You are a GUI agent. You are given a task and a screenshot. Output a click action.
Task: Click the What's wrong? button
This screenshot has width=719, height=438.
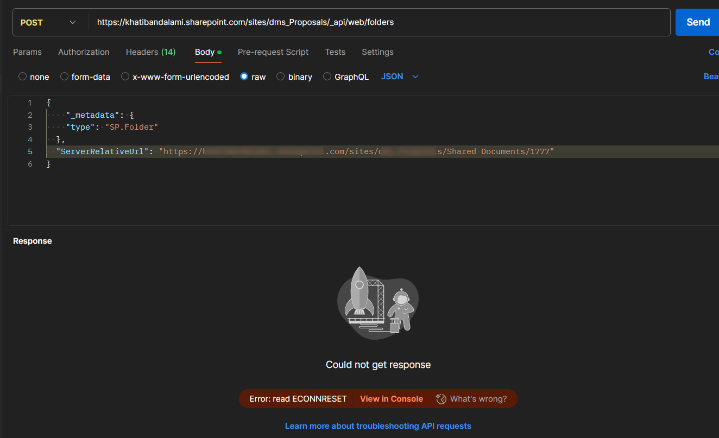click(471, 399)
